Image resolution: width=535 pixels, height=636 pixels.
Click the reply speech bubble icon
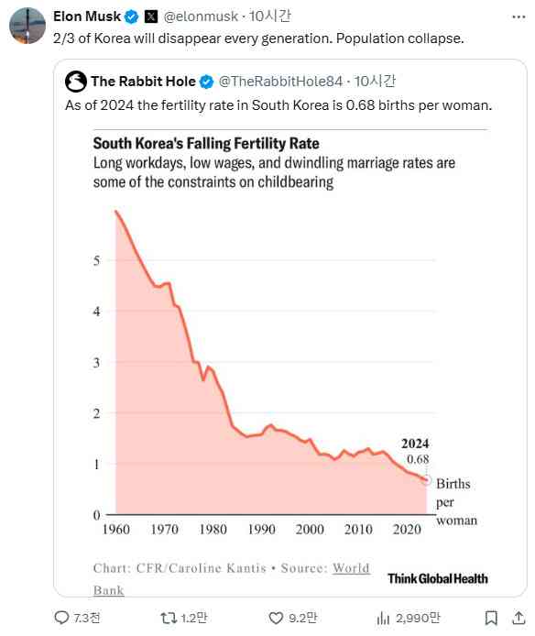(x=61, y=618)
